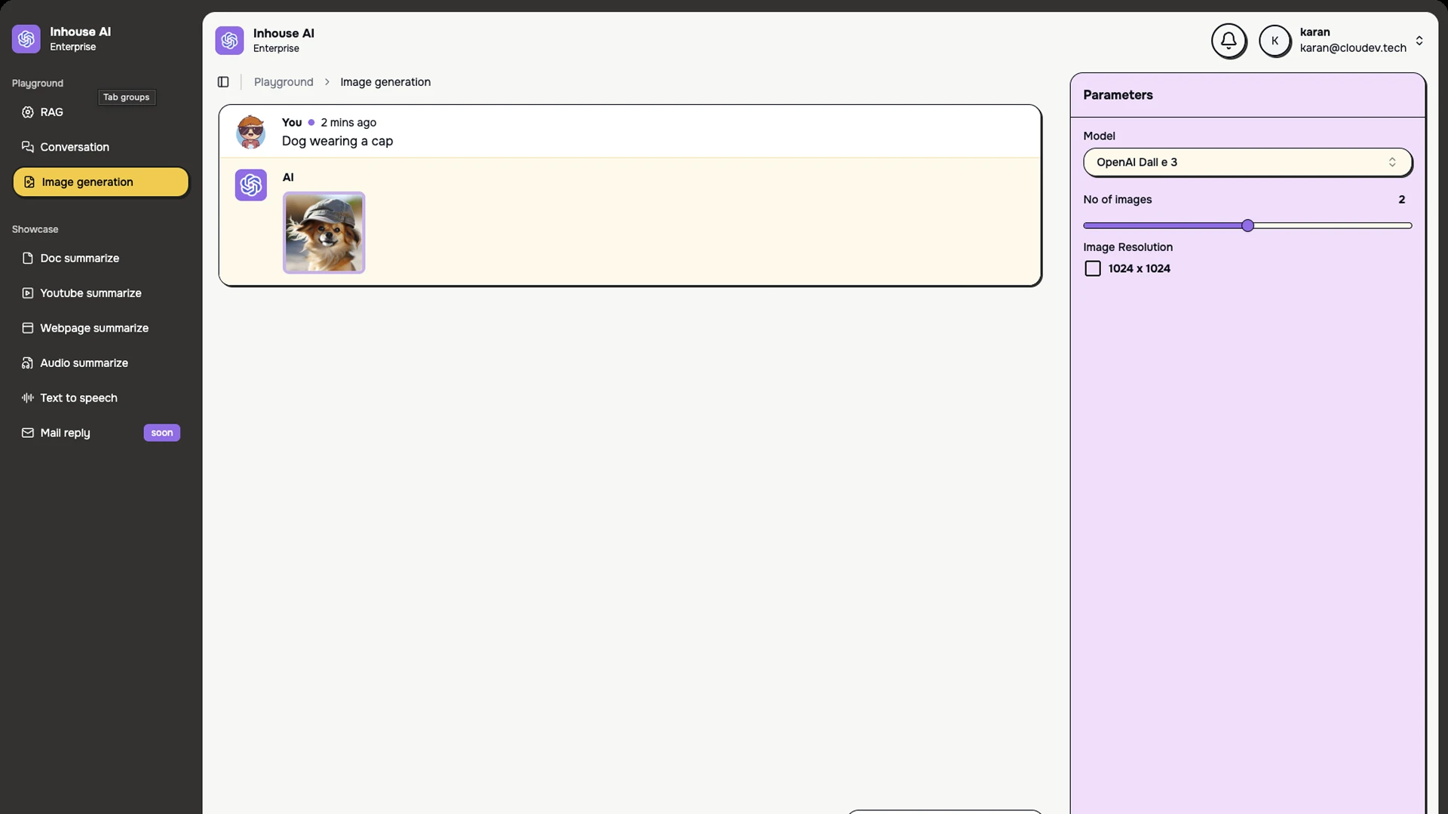Click the Playground breadcrumb link
The image size is (1448, 814).
click(x=284, y=82)
